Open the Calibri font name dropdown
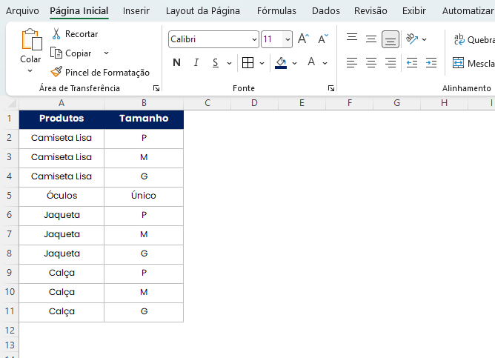495x358 pixels. pos(254,39)
